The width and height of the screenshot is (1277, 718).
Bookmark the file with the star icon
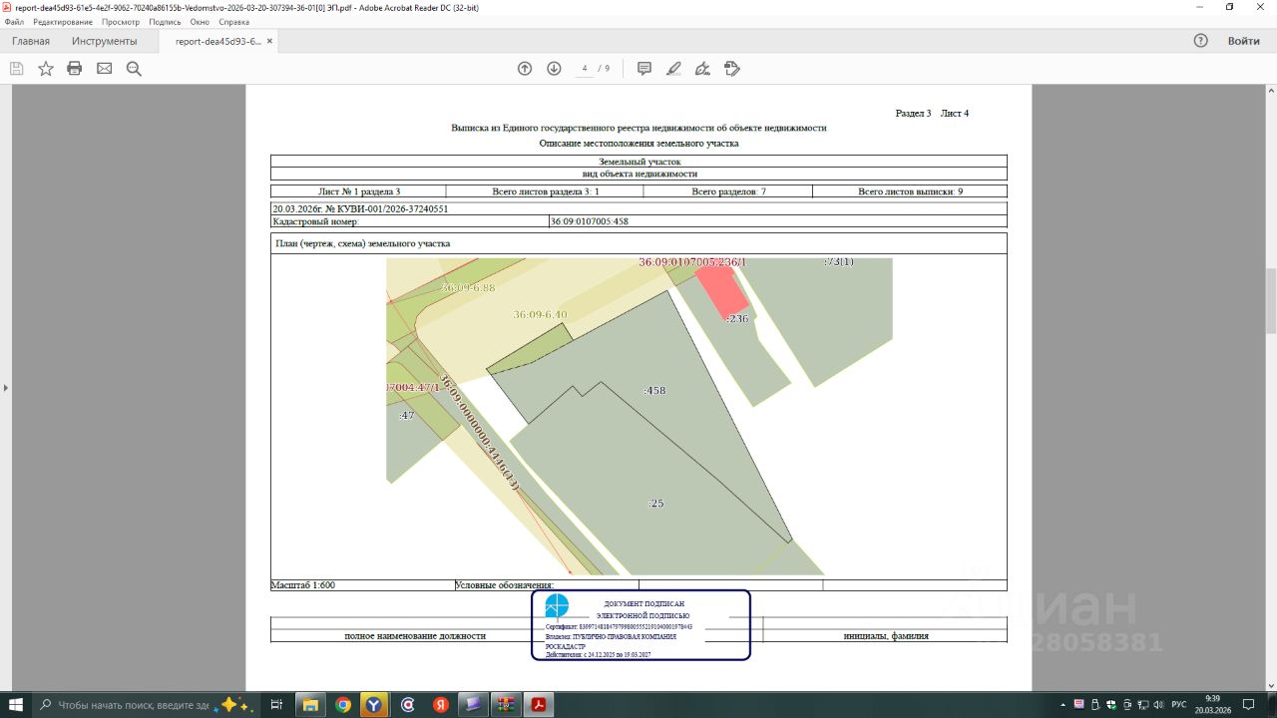(x=46, y=69)
